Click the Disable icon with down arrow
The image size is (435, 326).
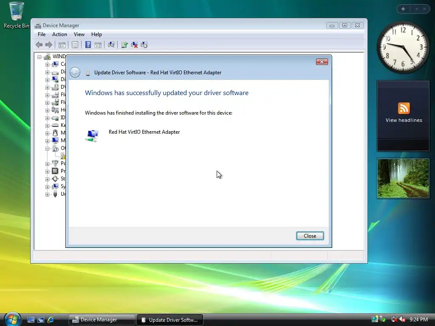tap(144, 45)
